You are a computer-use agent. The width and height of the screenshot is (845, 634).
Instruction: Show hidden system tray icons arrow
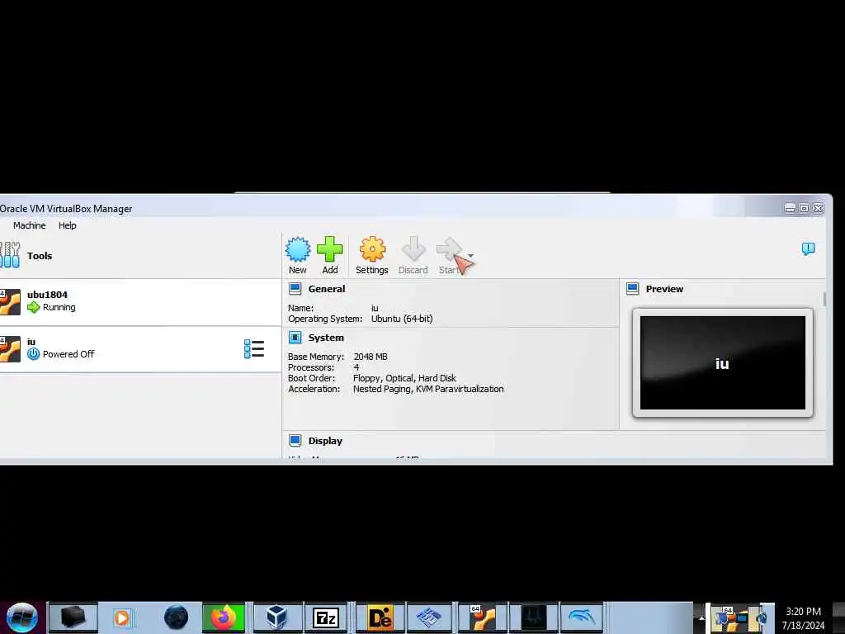coord(701,618)
